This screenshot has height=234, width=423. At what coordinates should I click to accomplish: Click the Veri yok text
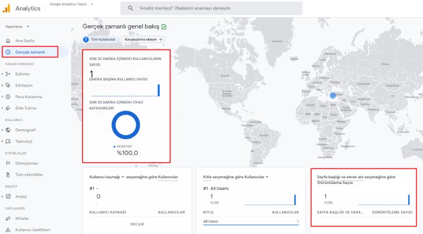tap(137, 224)
